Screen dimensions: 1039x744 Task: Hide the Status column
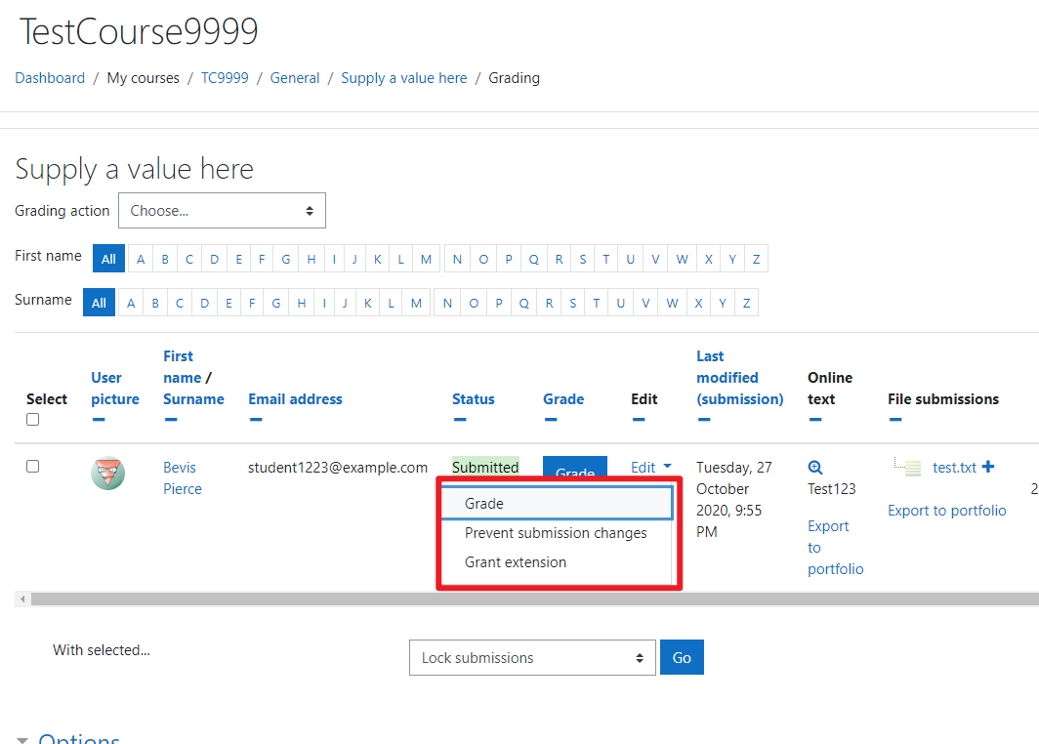(x=460, y=420)
